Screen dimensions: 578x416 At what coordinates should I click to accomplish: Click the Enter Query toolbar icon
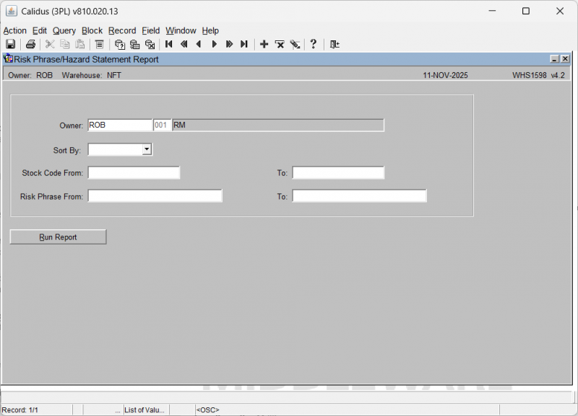120,45
